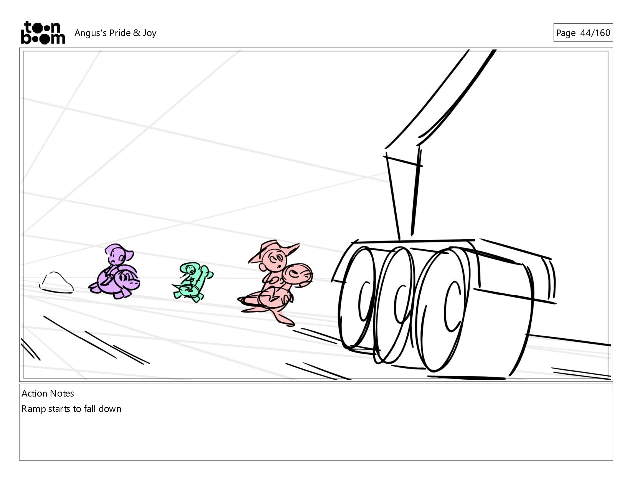The image size is (633, 489).
Task: Click the purple character riding the pony
Action: pos(115,271)
